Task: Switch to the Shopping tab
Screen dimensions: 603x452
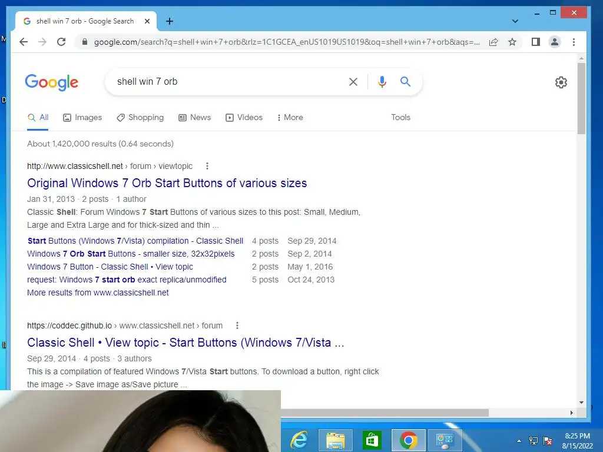Action: pos(140,118)
